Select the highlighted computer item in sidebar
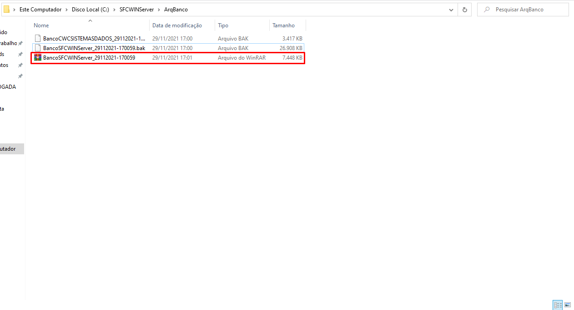 [9, 149]
